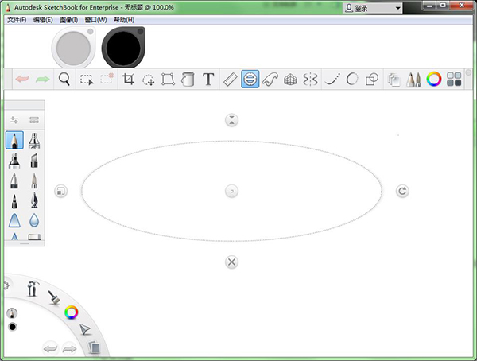Select the Zoom magnifier tool
The height and width of the screenshot is (361, 477).
pyautogui.click(x=64, y=80)
